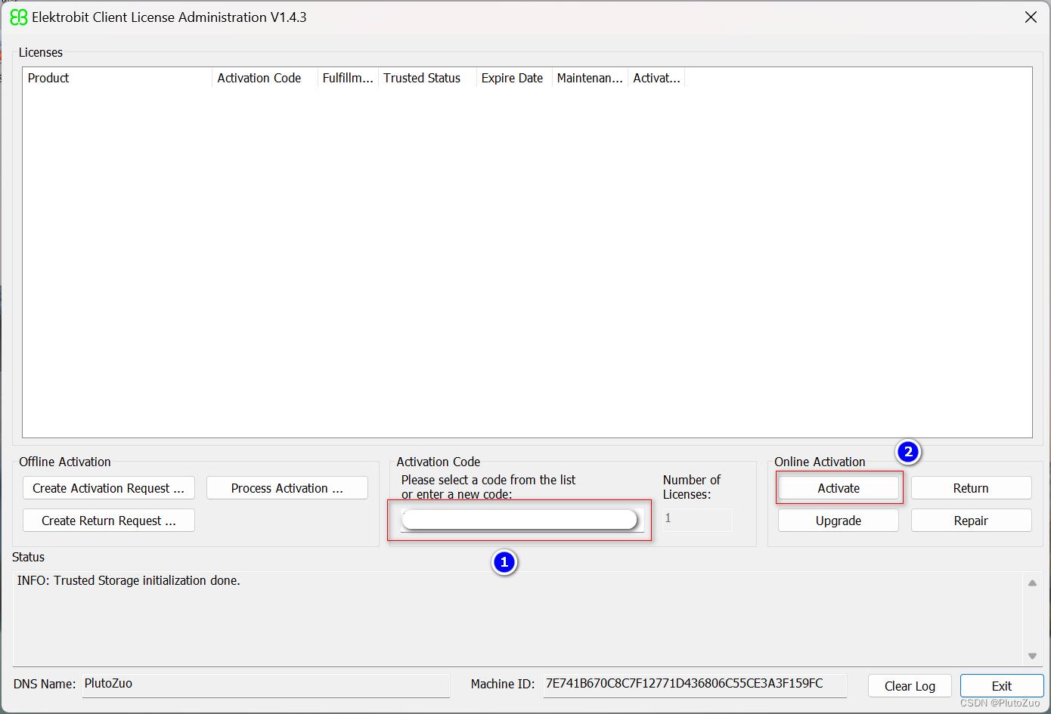The width and height of the screenshot is (1051, 714).
Task: Click Create Return Request button
Action: point(108,521)
